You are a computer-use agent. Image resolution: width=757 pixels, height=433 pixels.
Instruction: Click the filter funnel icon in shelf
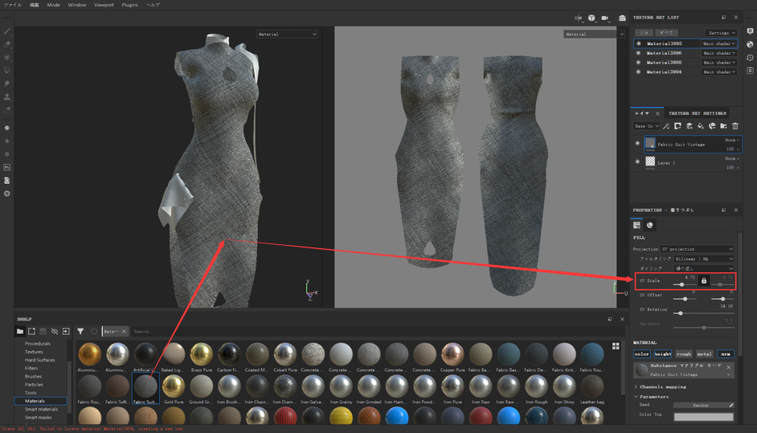click(80, 331)
